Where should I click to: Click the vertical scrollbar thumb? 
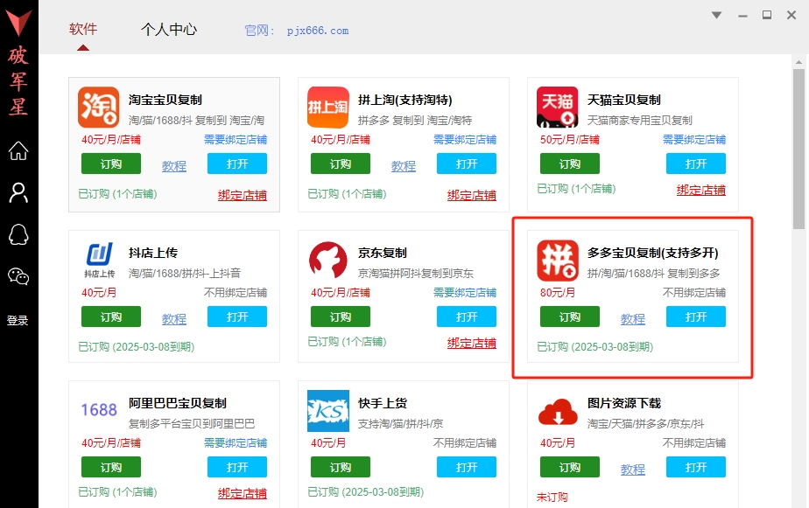pos(799,149)
